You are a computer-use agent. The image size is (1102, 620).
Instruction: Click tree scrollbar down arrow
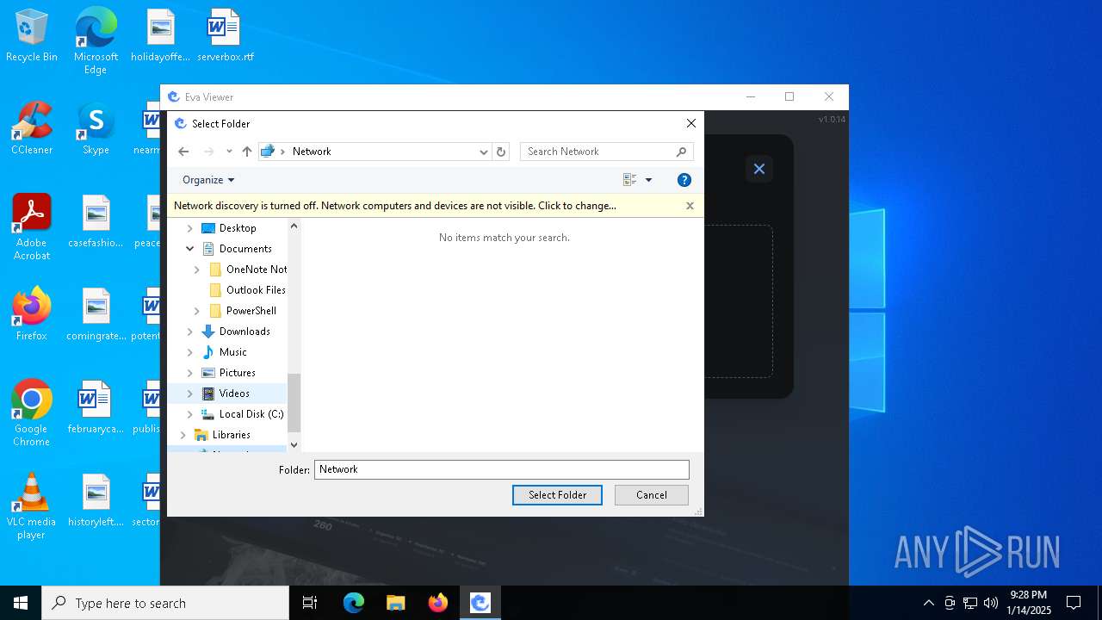point(294,445)
